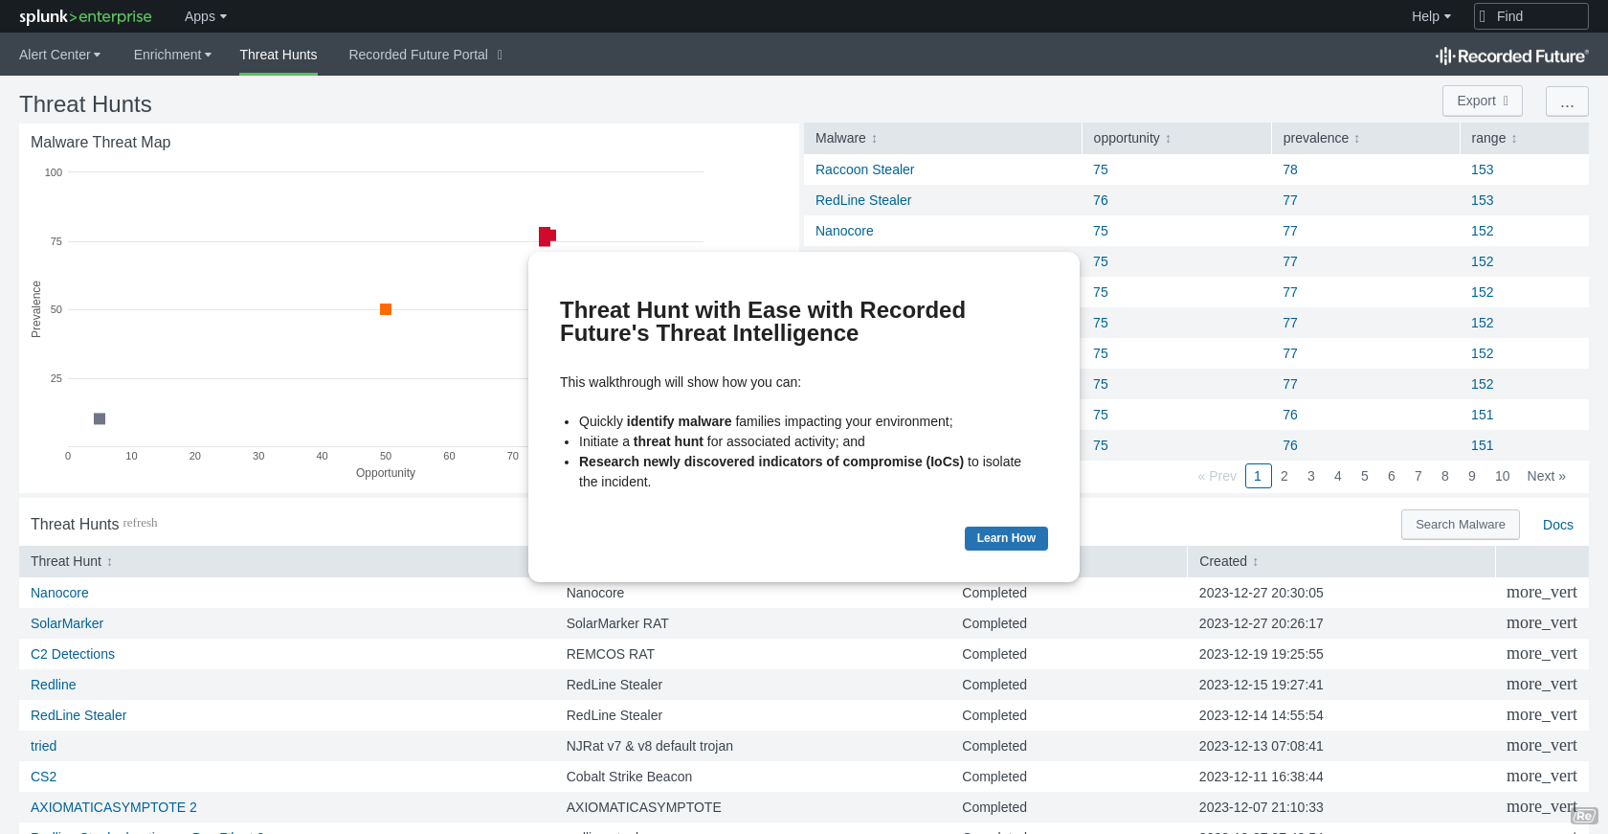Open the Docs link
Image resolution: width=1608 pixels, height=834 pixels.
pos(1558,525)
